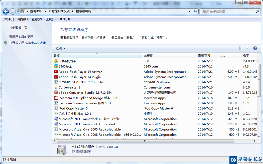Go to 控制面板主页 link
263x164 pixels.
point(18,28)
